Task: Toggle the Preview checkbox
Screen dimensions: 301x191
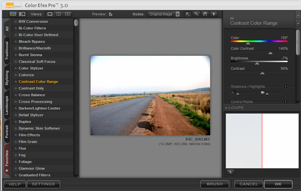Action: (110, 14)
